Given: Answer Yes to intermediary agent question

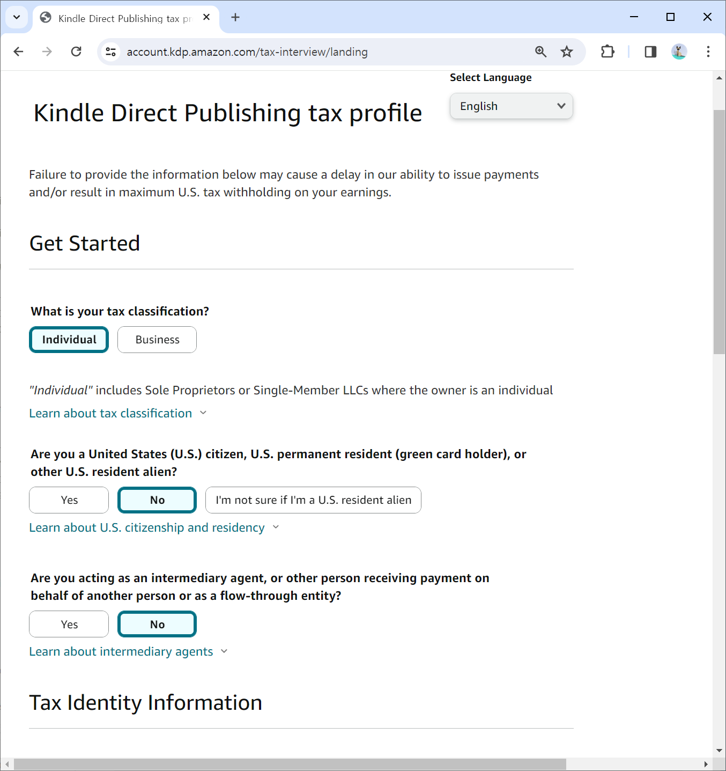Looking at the screenshot, I should (69, 624).
